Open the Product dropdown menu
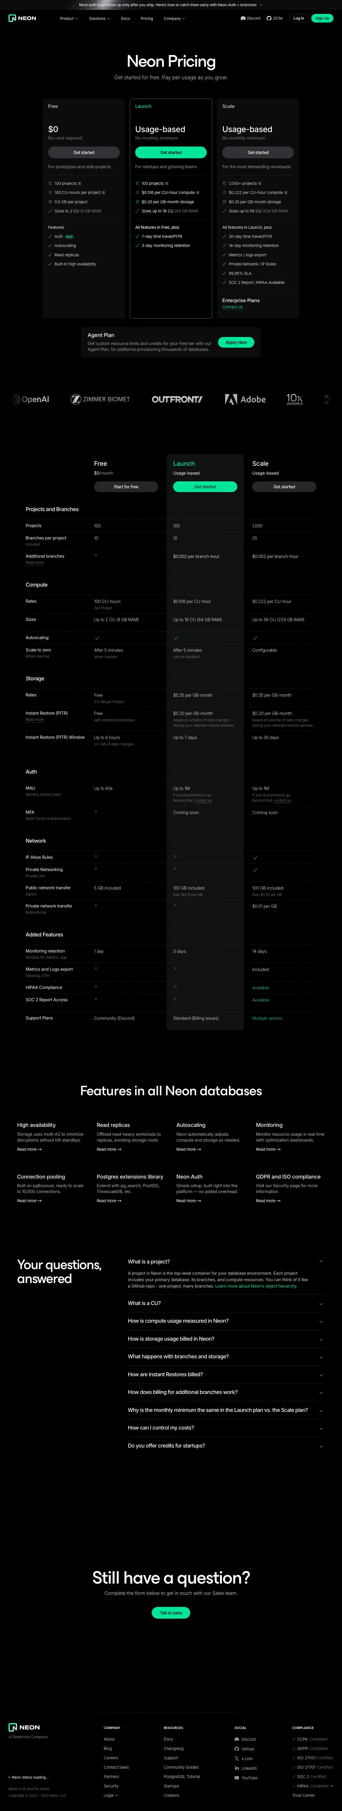Viewport: 342px width, 1811px height. (69, 18)
